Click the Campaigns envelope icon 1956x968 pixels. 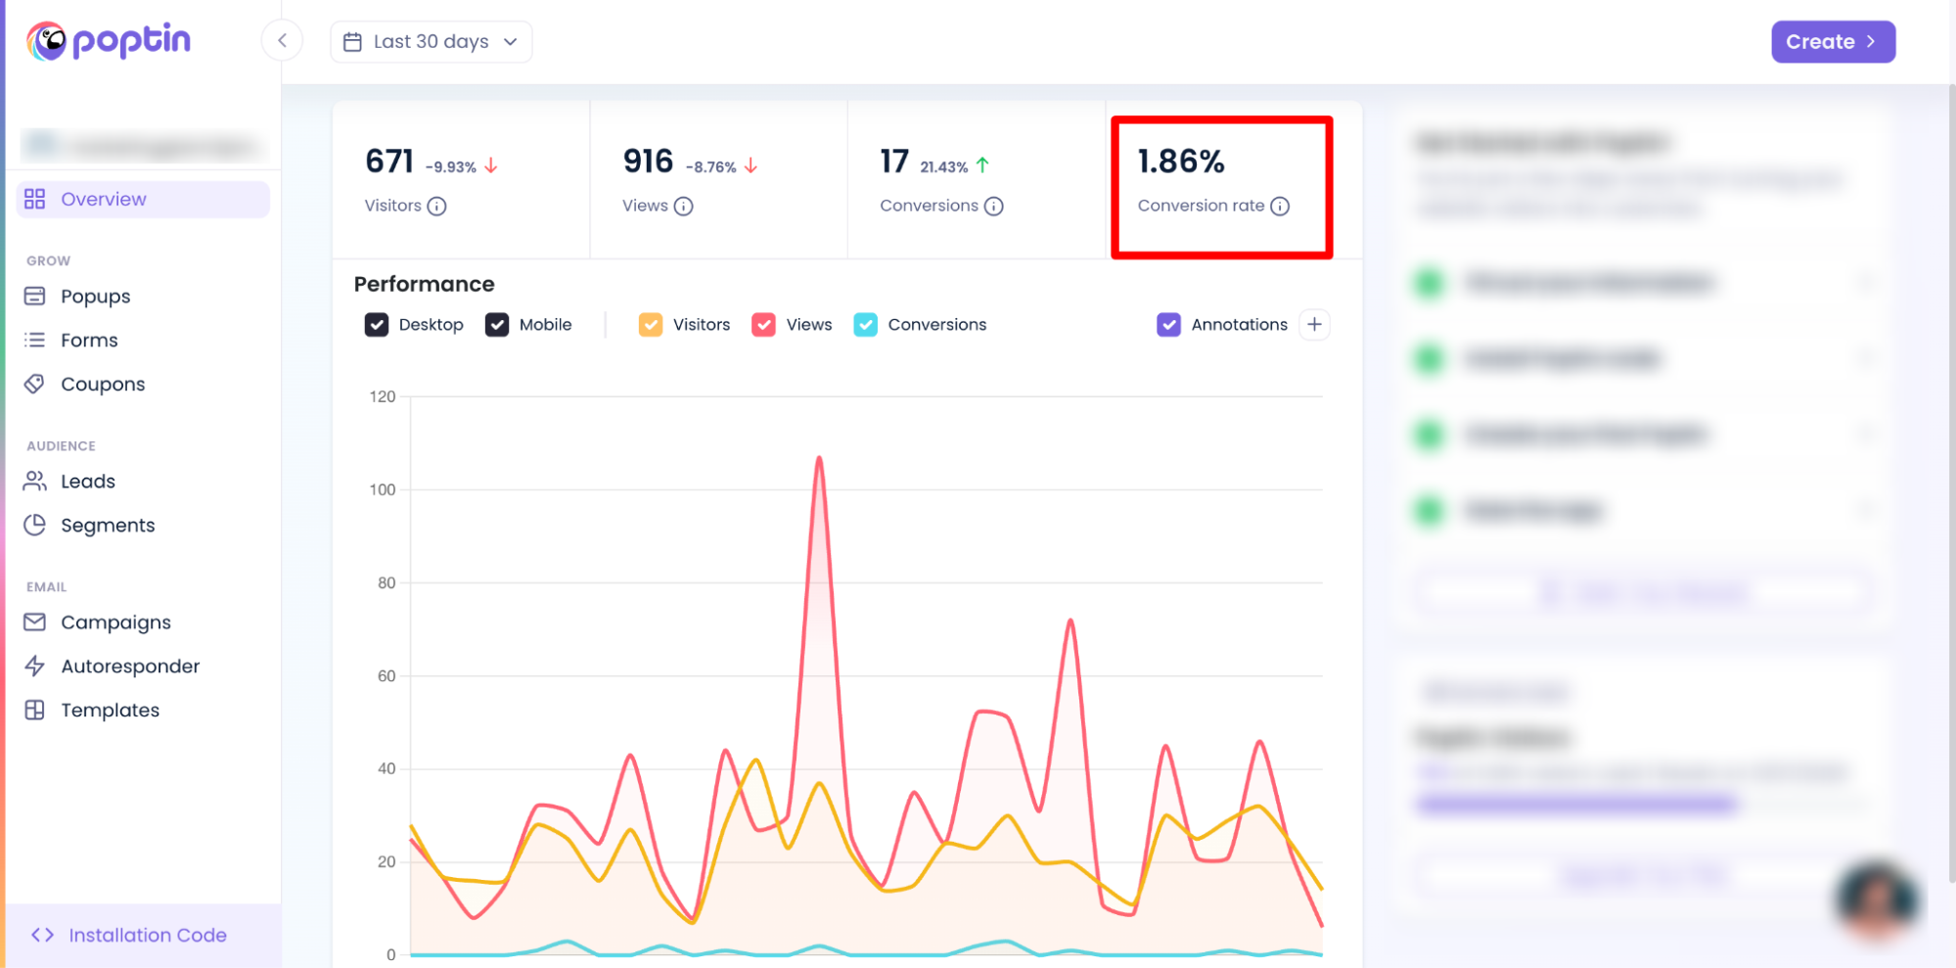(35, 622)
